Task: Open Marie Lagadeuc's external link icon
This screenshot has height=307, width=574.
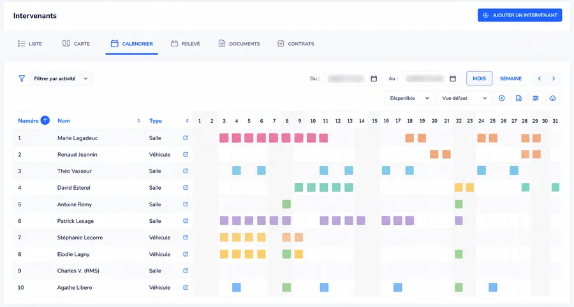Action: click(186, 138)
